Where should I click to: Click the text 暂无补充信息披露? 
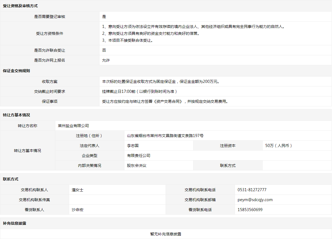pyautogui.click(x=166, y=234)
